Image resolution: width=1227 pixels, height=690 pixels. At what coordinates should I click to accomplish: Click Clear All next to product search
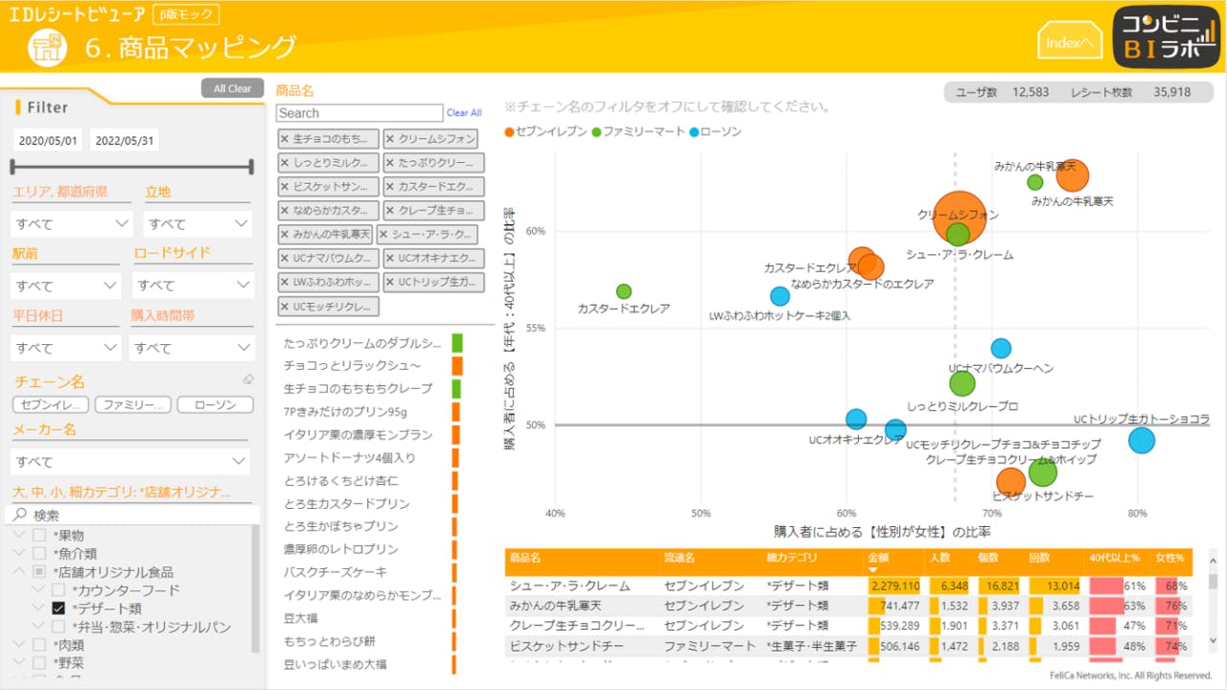(x=464, y=113)
